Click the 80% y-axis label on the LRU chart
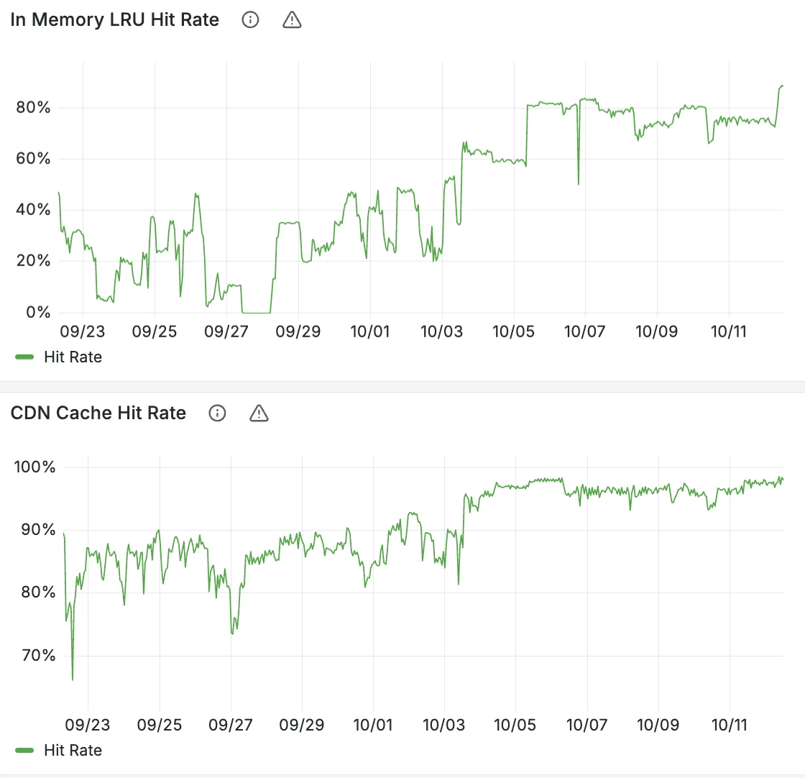The height and width of the screenshot is (778, 805). coord(33,108)
